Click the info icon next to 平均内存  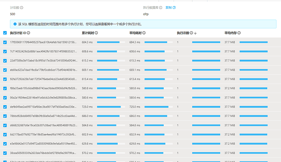(239, 33)
